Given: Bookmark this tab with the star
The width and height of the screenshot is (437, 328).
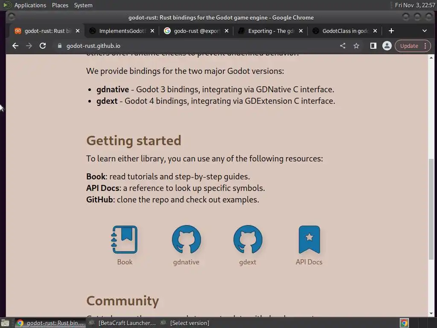Looking at the screenshot, I should click(356, 46).
